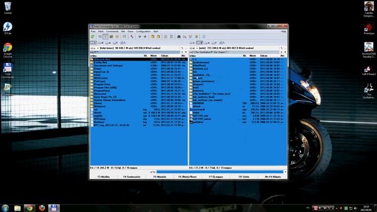Open The Godfather desktop shortcut
This screenshot has width=377, height=212.
click(369, 91)
